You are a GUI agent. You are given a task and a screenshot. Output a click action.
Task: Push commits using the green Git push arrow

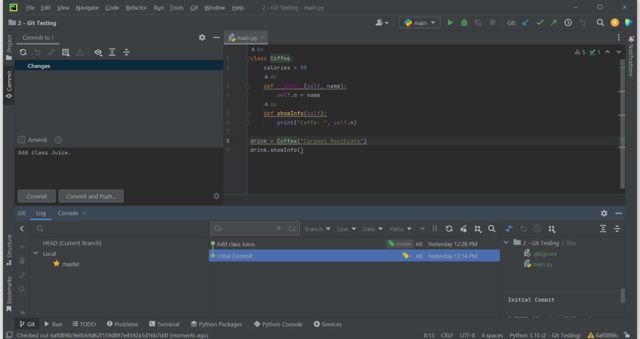click(554, 23)
